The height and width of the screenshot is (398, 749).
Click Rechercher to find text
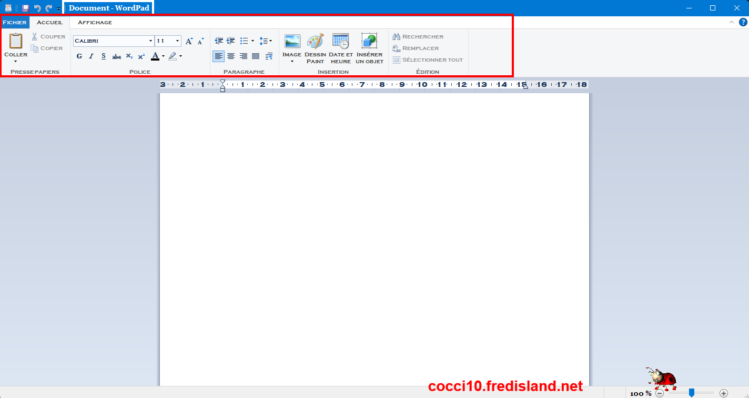[x=418, y=37]
